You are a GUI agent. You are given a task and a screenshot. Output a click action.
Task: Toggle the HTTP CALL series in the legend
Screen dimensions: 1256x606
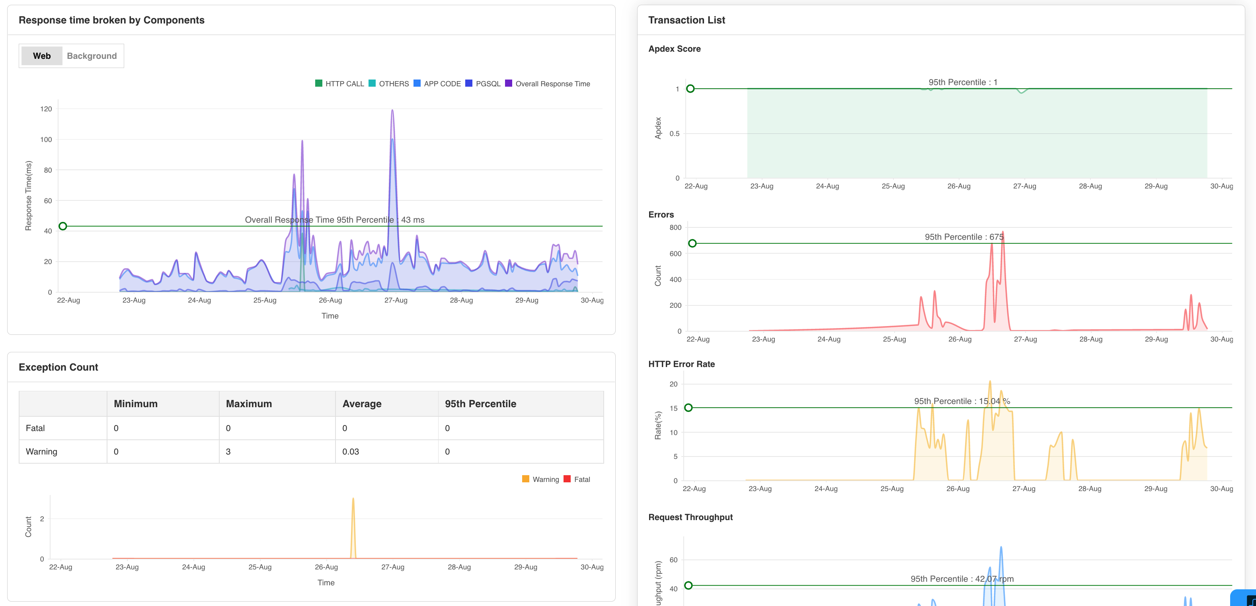click(x=319, y=83)
